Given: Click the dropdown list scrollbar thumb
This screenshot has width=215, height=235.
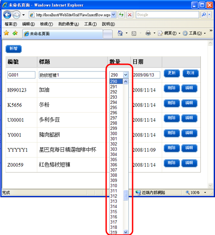Looking at the screenshot, I should 126,195.
